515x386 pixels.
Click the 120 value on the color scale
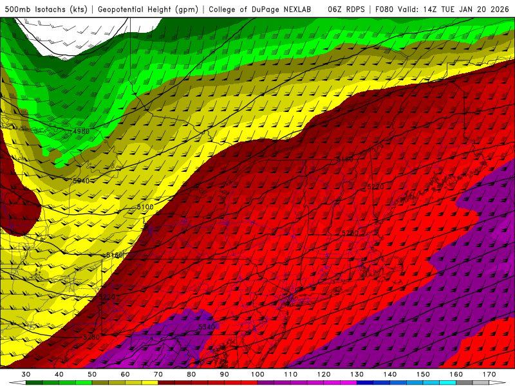(324, 374)
